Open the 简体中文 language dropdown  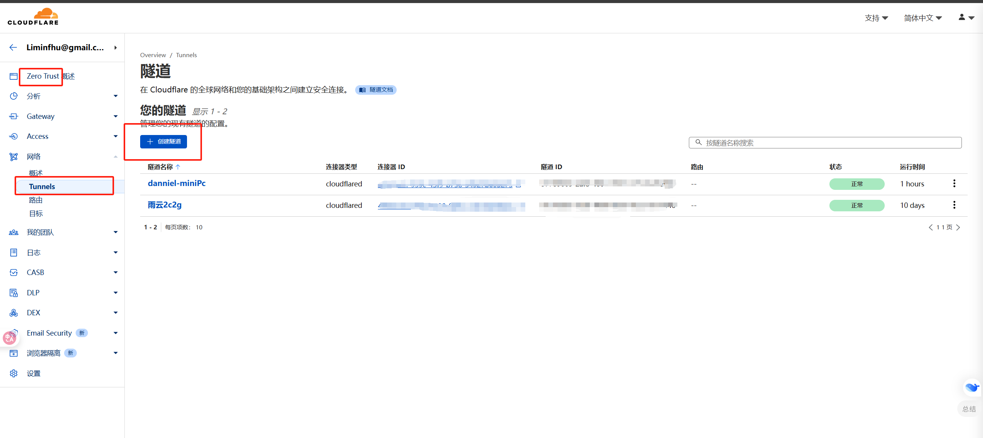pyautogui.click(x=922, y=18)
